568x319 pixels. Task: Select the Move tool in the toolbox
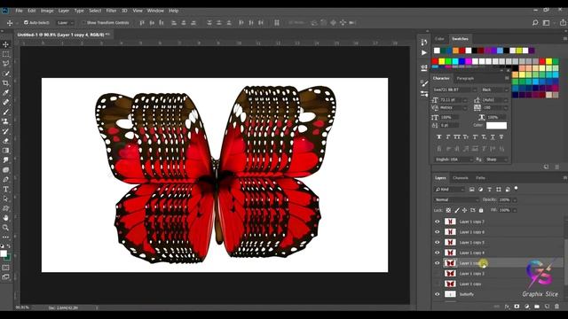click(6, 44)
